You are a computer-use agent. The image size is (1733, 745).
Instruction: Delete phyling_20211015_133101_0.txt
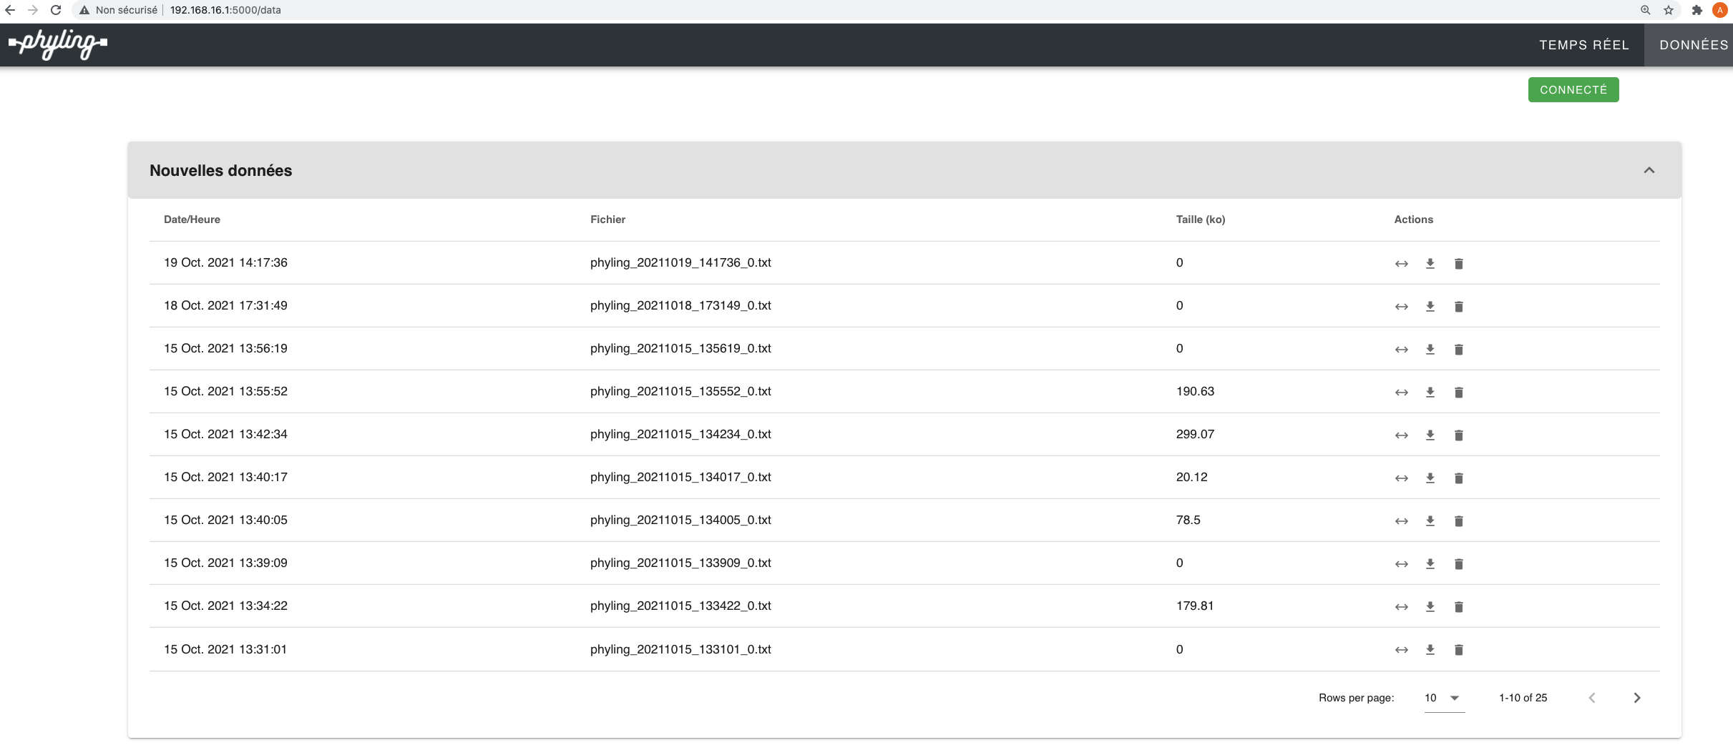tap(1458, 649)
